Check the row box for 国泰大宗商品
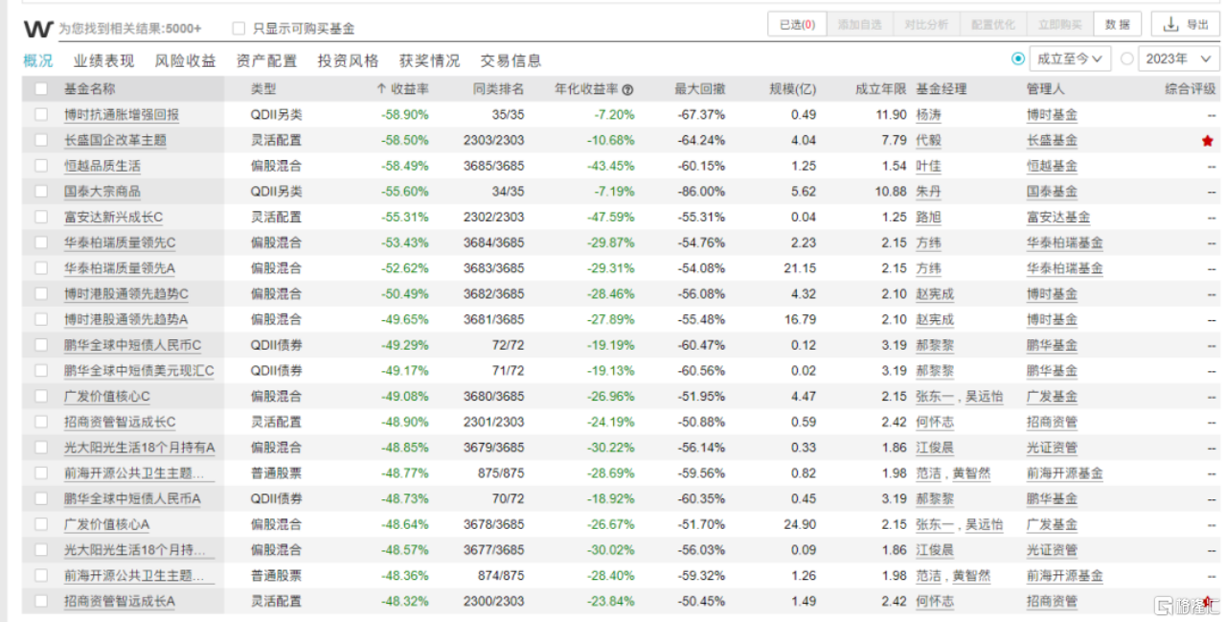Screen dimensions: 1226x622 (41, 192)
